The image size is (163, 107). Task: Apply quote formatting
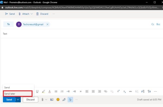tap(81, 92)
